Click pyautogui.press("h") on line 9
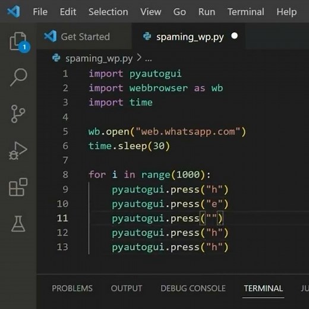The width and height of the screenshot is (309, 309). pyautogui.click(x=170, y=190)
